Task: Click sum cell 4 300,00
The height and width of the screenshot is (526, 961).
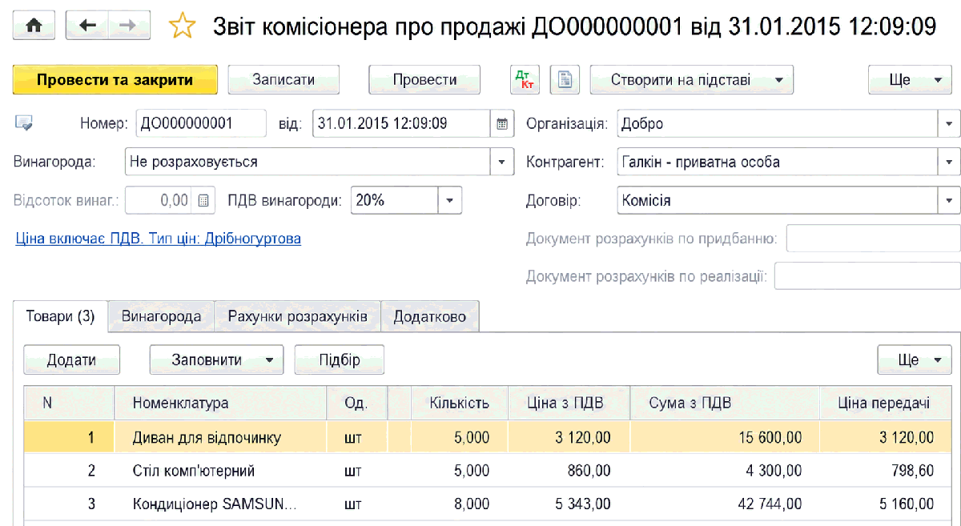Action: pyautogui.click(x=725, y=471)
